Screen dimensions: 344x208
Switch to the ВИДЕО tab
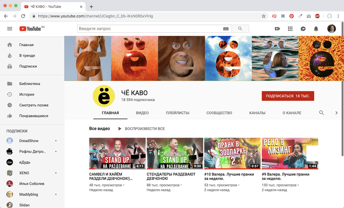tap(142, 113)
